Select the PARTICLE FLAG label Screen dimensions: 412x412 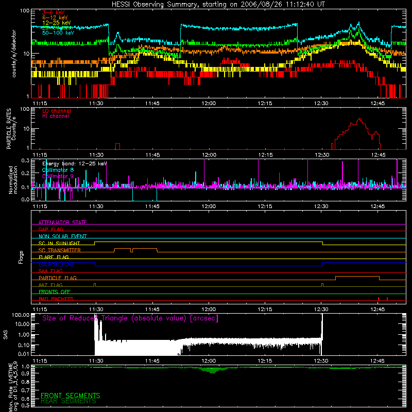[58, 278]
